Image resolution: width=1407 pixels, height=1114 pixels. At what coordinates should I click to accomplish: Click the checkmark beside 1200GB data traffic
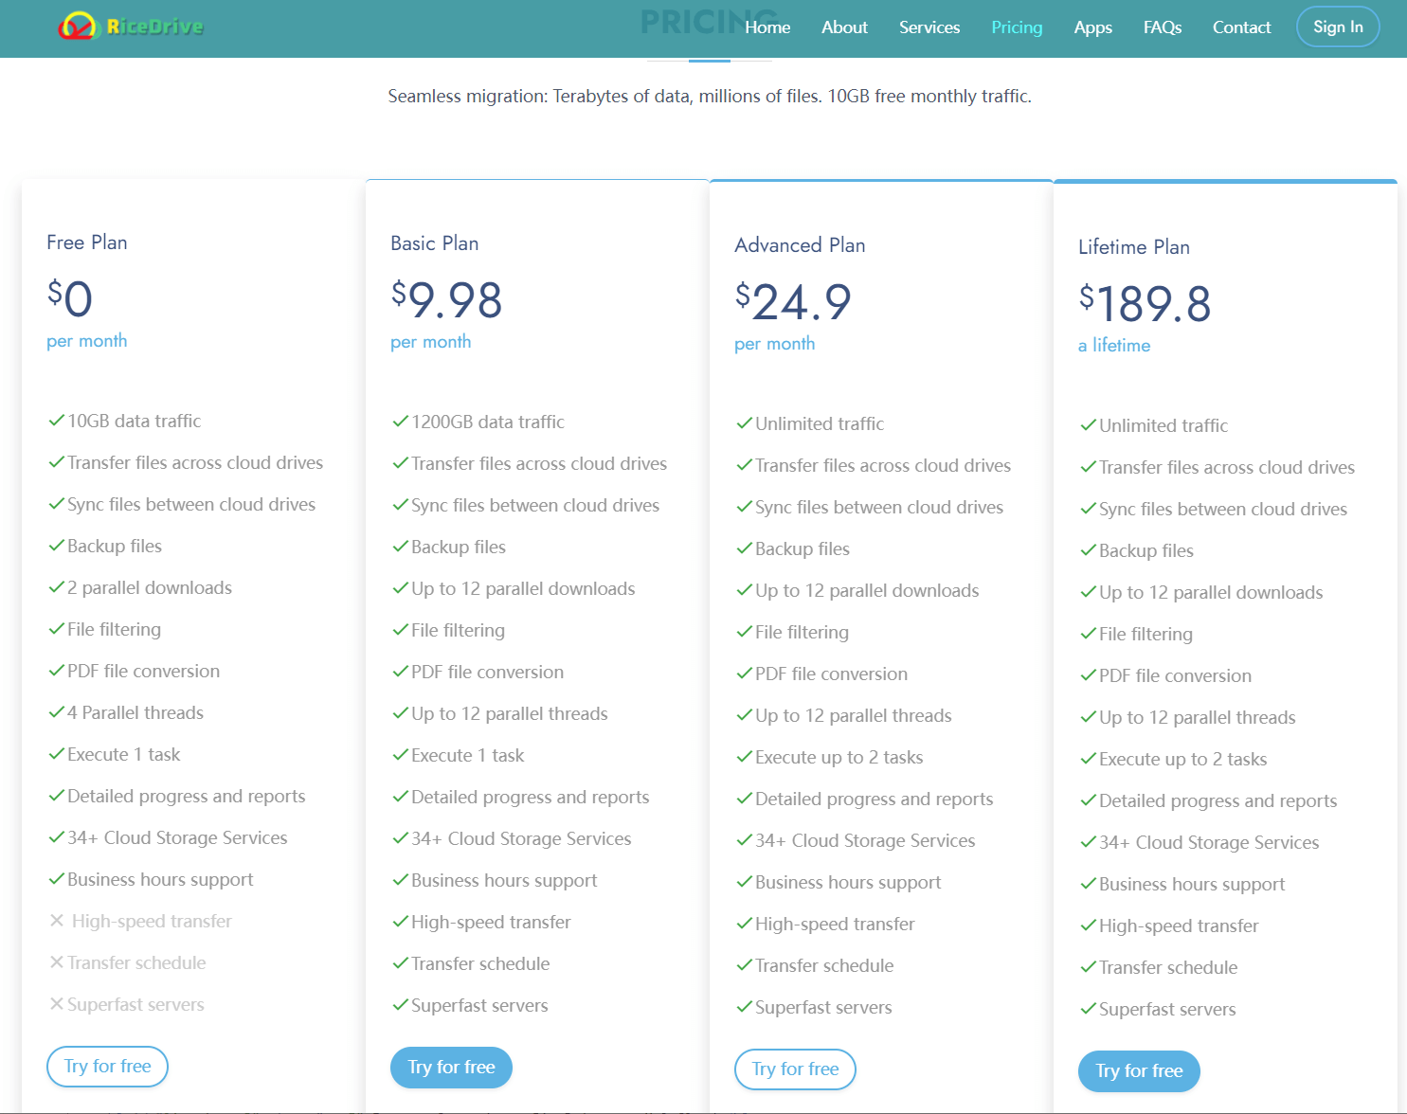click(x=401, y=422)
